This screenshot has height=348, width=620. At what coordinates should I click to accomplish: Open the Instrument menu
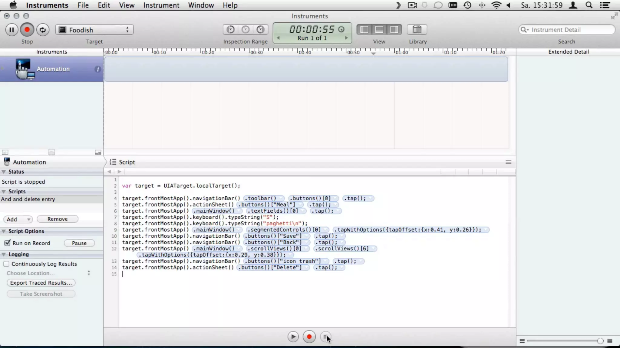tap(161, 5)
